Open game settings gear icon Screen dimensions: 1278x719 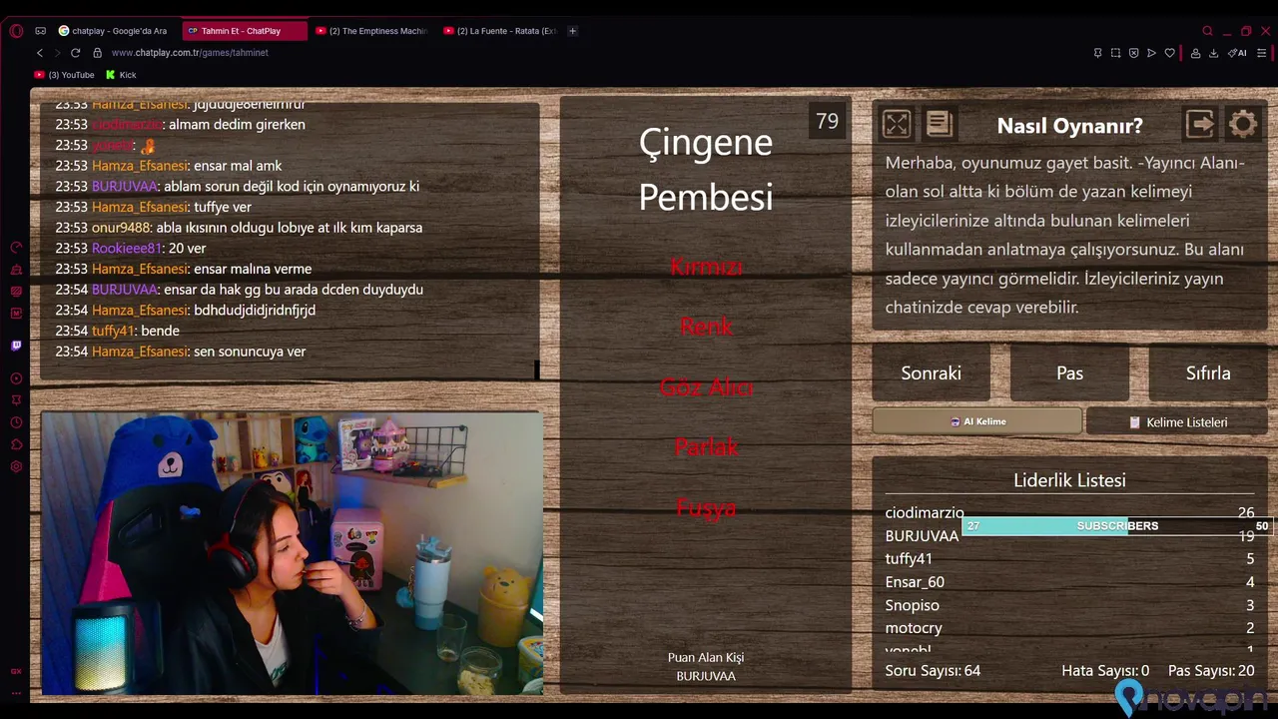pyautogui.click(x=1243, y=124)
